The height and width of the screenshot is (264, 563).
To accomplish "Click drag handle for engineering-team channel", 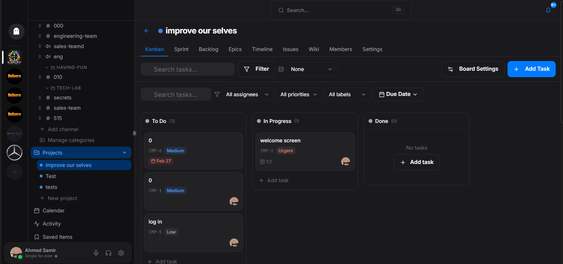I will (x=40, y=36).
